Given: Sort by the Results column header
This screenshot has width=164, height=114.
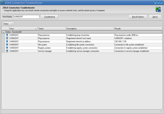Looking at the screenshot, I should click(x=138, y=29).
